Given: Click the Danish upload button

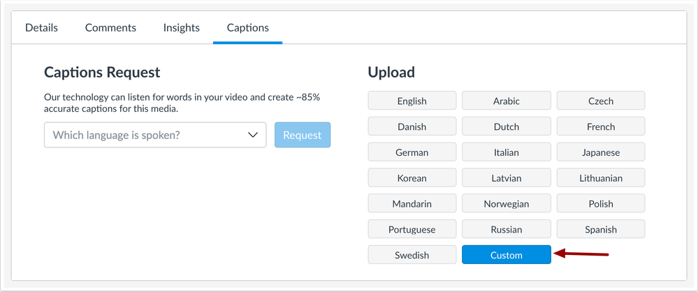Looking at the screenshot, I should tap(412, 126).
